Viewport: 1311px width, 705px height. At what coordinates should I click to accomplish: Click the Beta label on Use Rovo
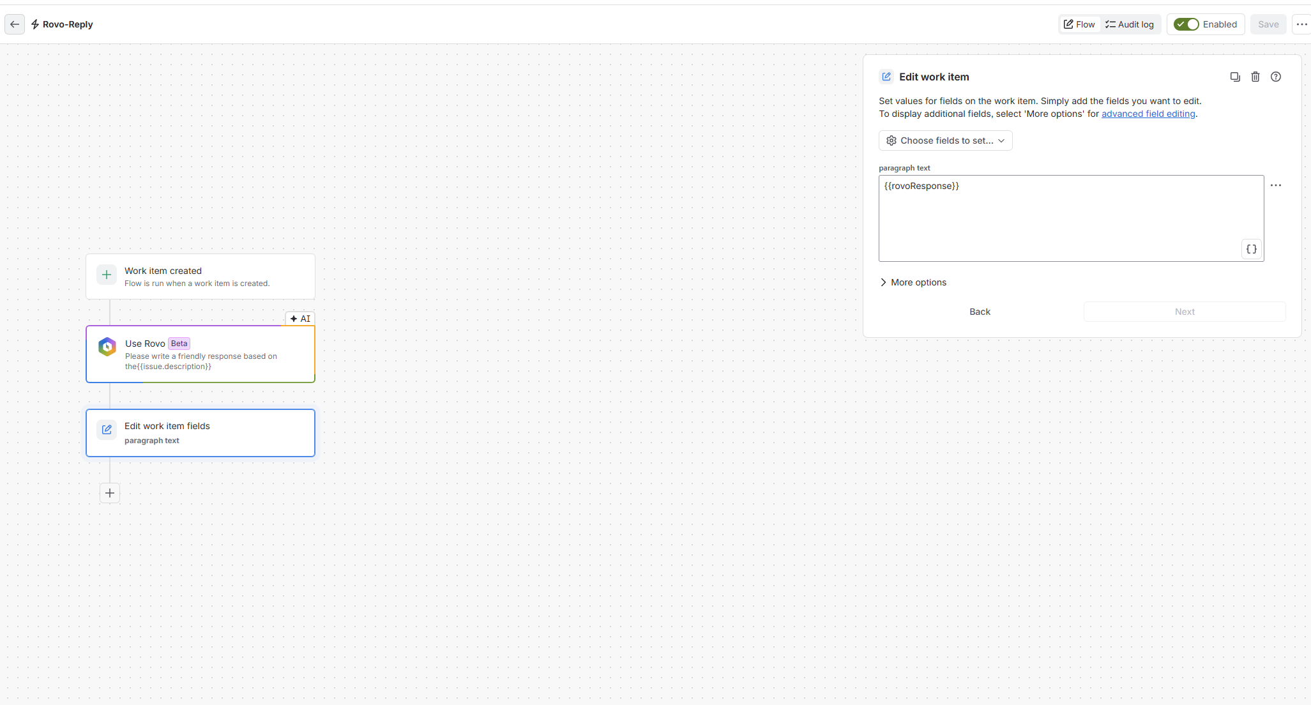(179, 344)
